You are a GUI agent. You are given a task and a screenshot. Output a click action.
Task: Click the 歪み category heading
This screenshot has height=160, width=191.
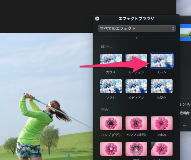click(105, 109)
